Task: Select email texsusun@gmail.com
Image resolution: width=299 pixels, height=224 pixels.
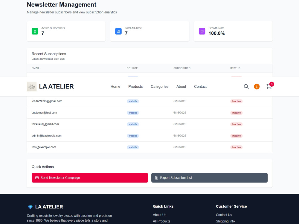Action: 45,124
